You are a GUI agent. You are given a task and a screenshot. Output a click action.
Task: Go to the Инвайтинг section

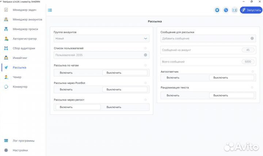(x=20, y=58)
